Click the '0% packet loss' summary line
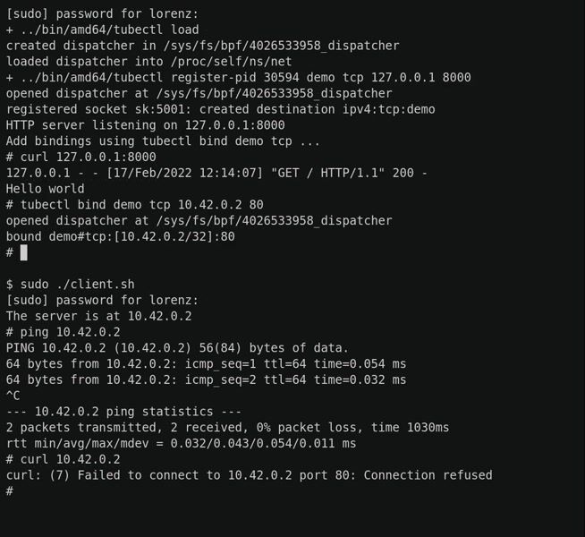This screenshot has height=537, width=585. (227, 427)
